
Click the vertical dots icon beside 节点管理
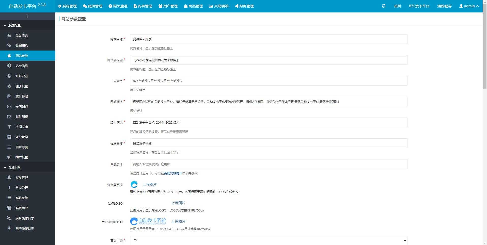tap(9, 188)
